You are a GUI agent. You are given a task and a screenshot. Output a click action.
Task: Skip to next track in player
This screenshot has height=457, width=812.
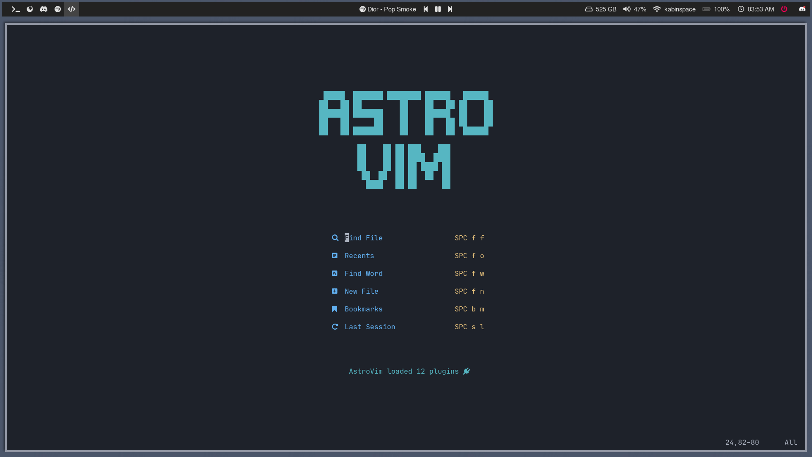(450, 9)
